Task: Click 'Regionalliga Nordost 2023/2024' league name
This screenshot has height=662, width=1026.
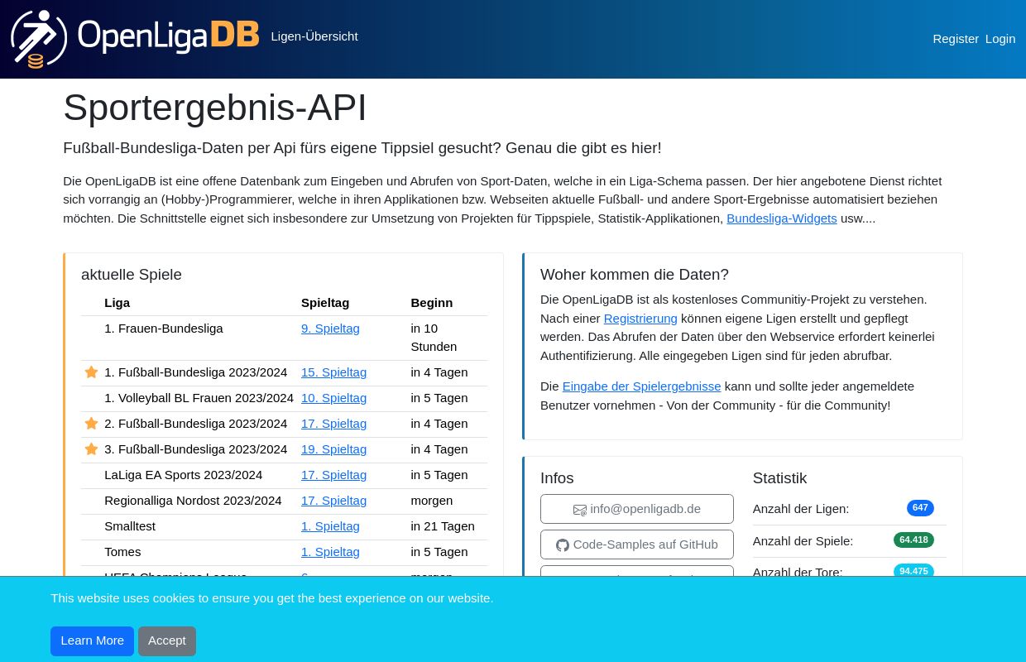Action: pos(193,501)
